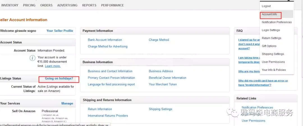The width and height of the screenshot is (303, 126).
Task: Click Manage next to Your Services
Action: click(x=67, y=103)
